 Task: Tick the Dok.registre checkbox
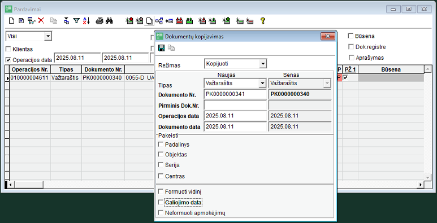pyautogui.click(x=351, y=46)
